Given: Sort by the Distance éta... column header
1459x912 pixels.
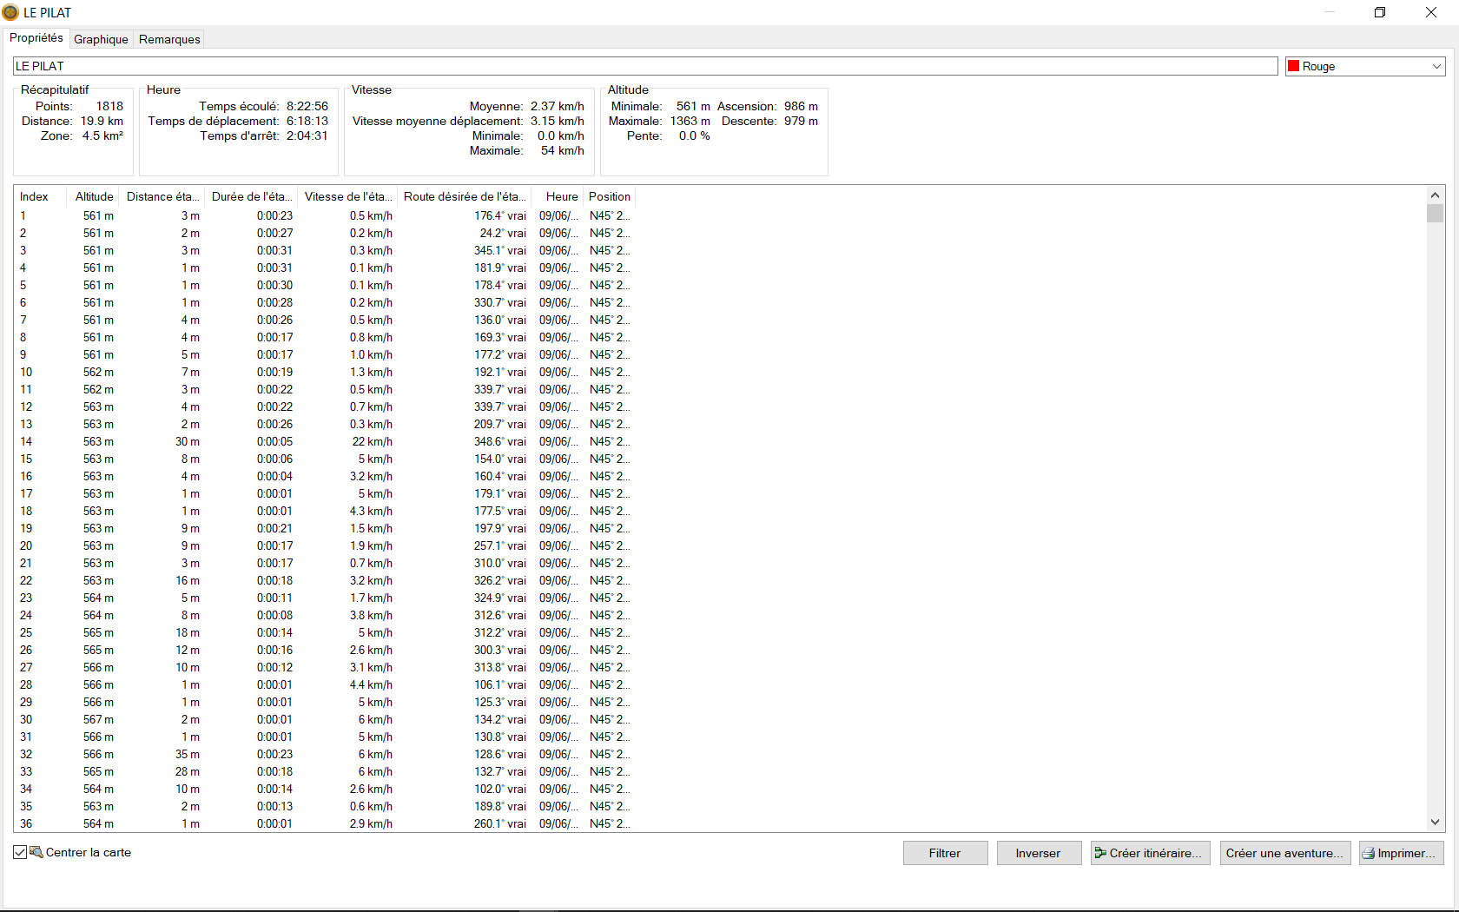Looking at the screenshot, I should (x=162, y=196).
